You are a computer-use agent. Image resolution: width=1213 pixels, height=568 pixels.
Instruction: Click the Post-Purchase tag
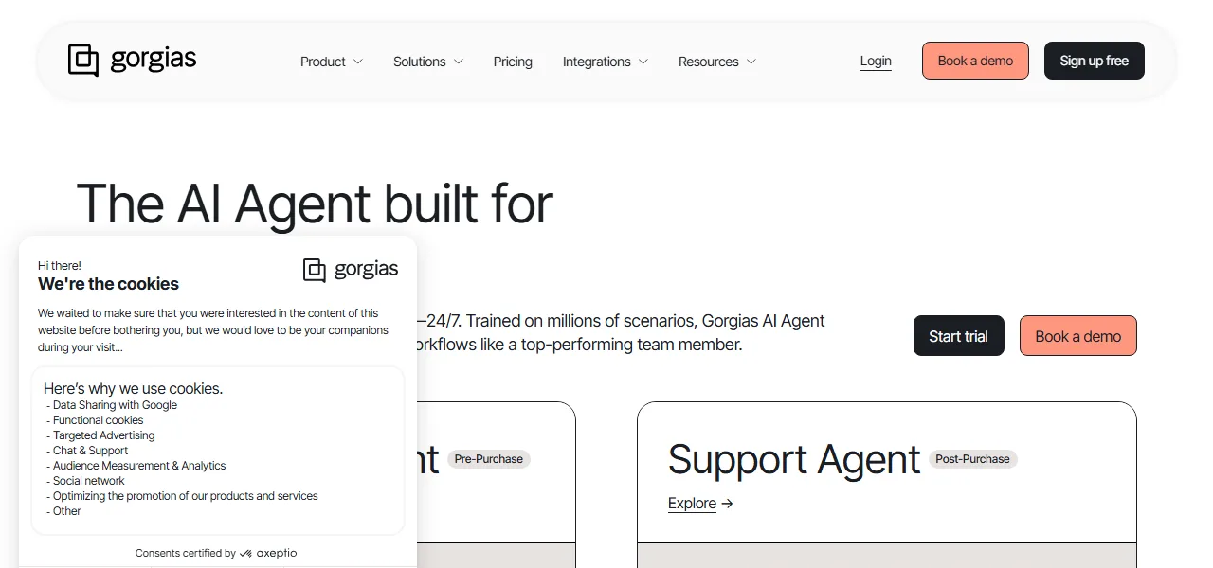click(x=973, y=459)
